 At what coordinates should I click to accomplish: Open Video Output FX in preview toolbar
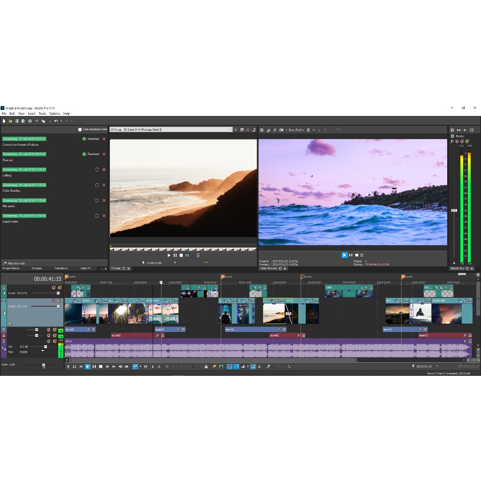[275, 130]
